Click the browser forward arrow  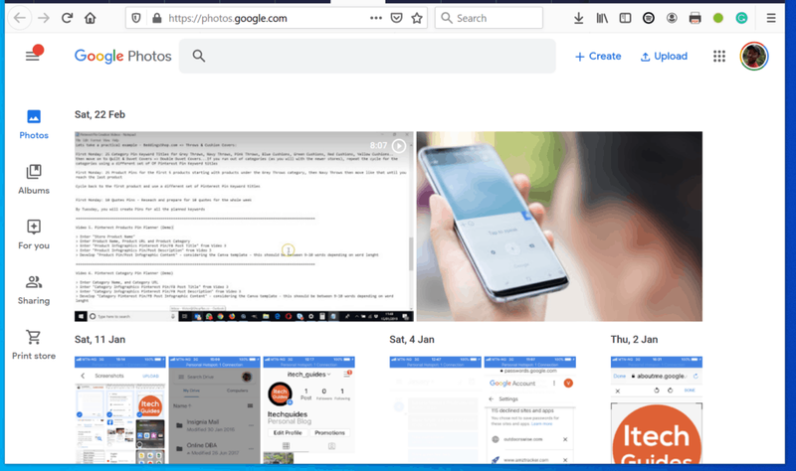point(44,18)
